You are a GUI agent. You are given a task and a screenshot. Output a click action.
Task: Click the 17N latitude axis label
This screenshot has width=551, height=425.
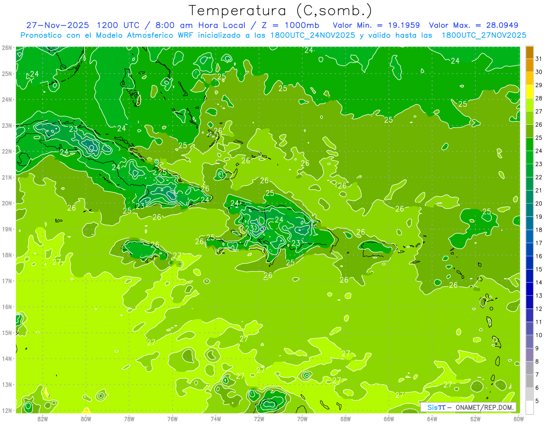click(7, 281)
